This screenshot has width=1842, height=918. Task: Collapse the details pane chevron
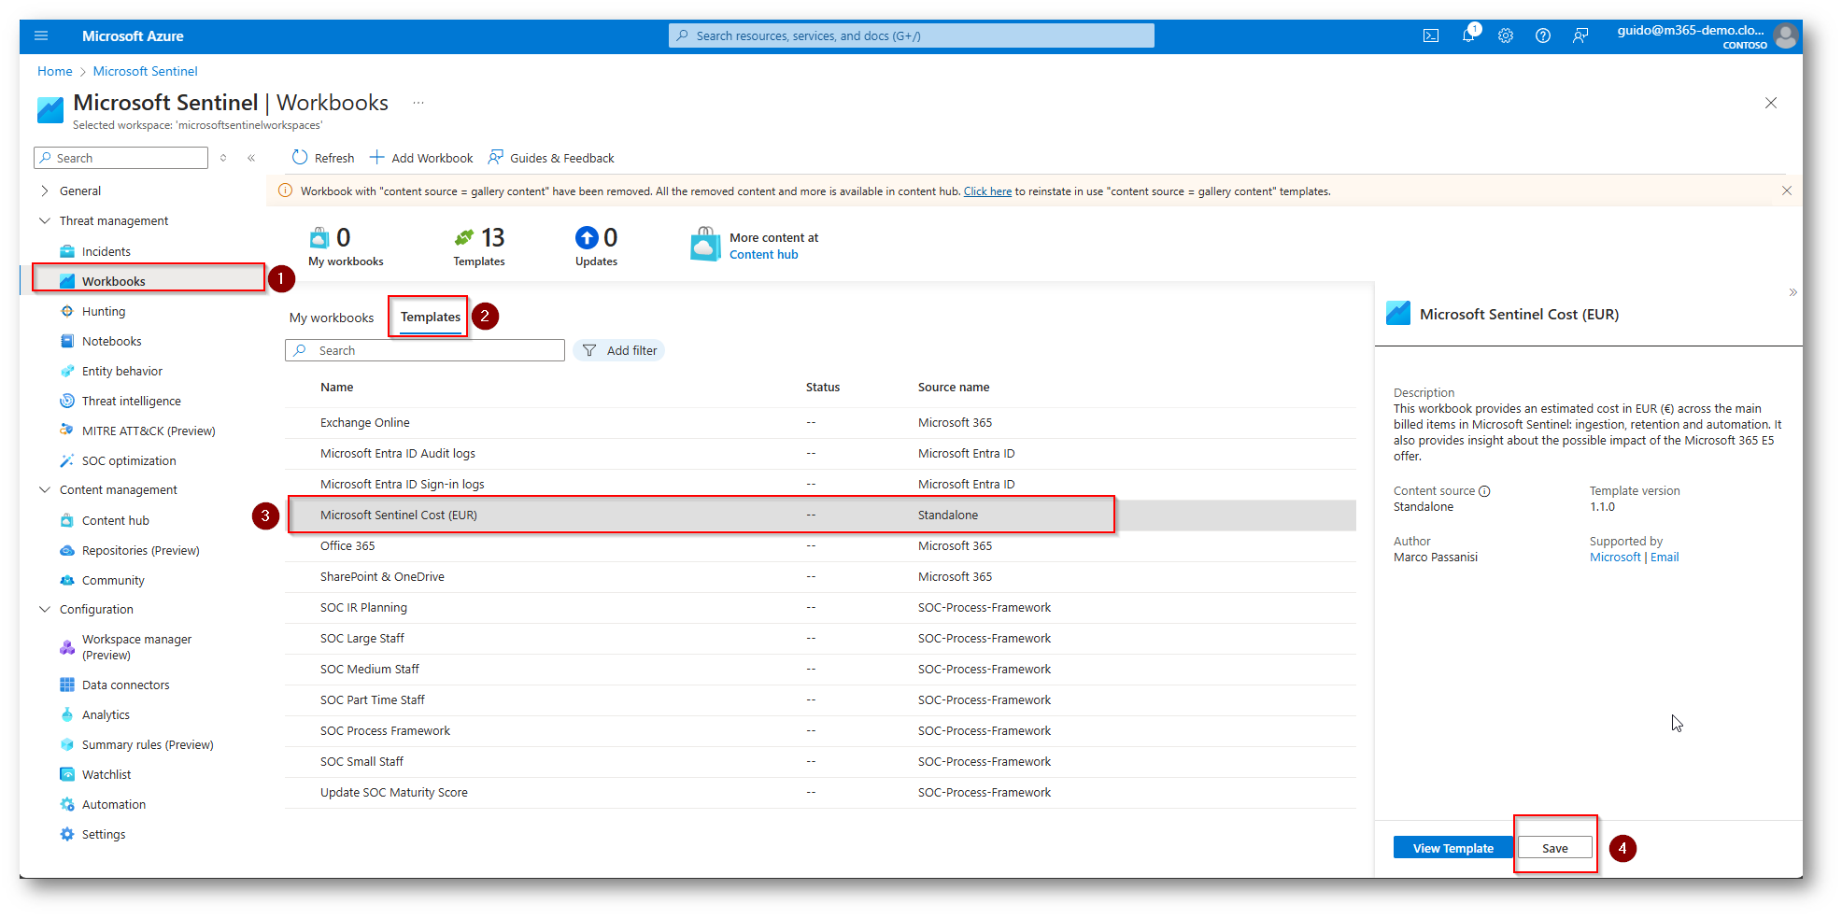click(1792, 292)
